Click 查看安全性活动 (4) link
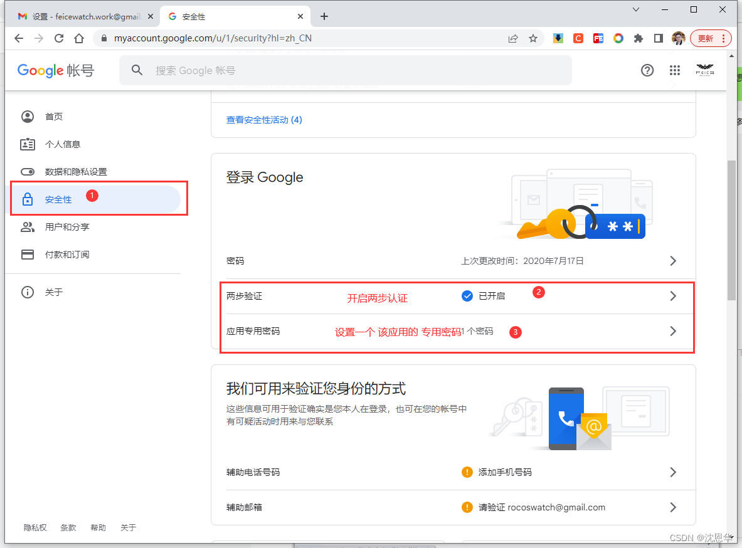742x548 pixels. [x=264, y=120]
